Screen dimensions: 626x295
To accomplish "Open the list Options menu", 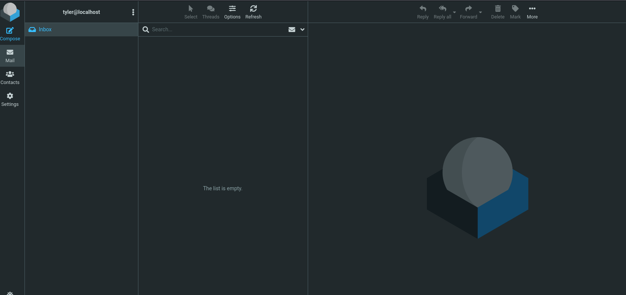I will click(232, 12).
